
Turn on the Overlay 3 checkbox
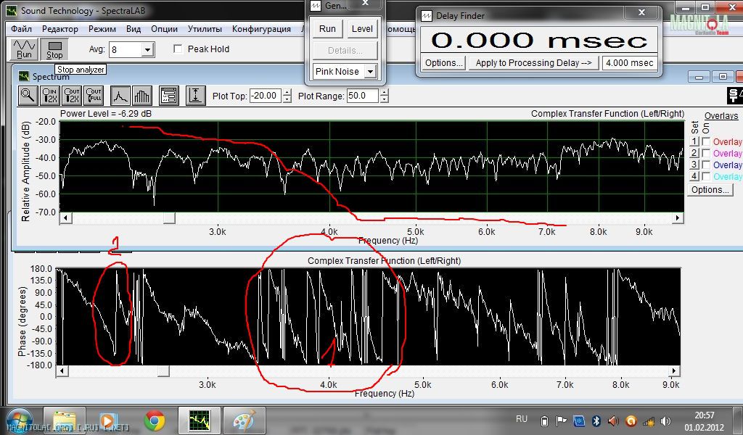[x=706, y=165]
